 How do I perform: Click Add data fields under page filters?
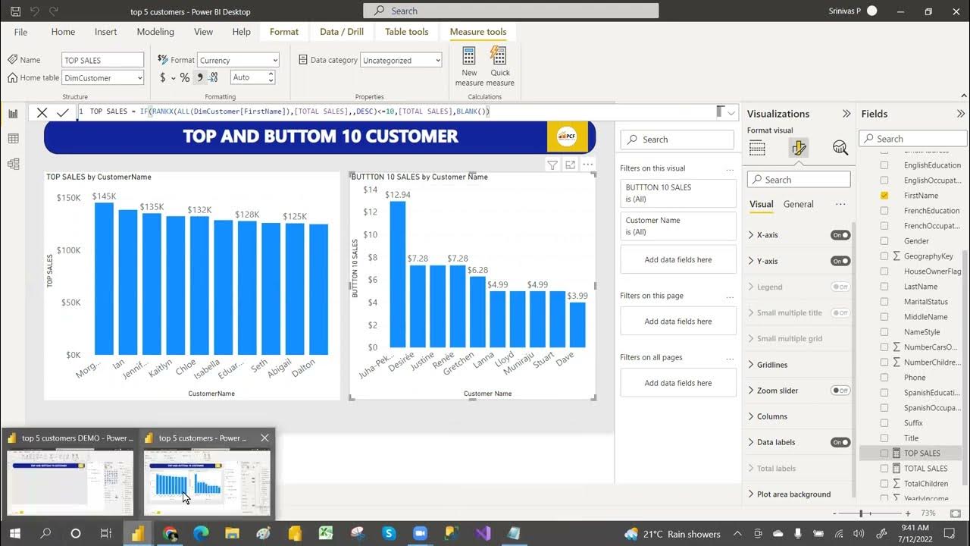click(x=678, y=321)
